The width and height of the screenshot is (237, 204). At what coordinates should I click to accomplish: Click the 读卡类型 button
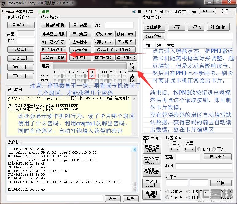coord(80,25)
